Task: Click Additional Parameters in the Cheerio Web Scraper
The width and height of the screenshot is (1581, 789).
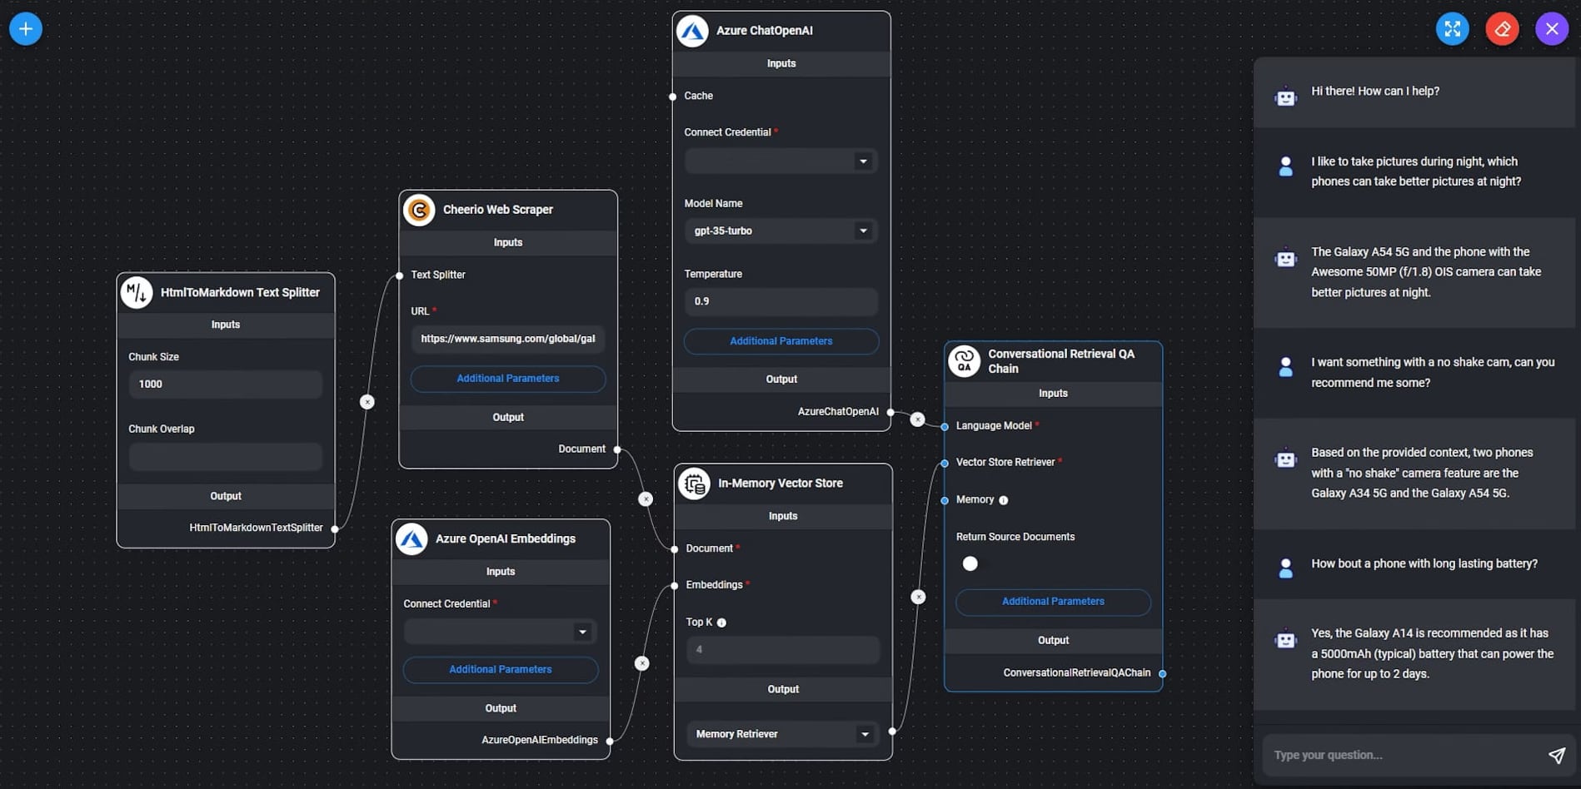Action: [507, 379]
